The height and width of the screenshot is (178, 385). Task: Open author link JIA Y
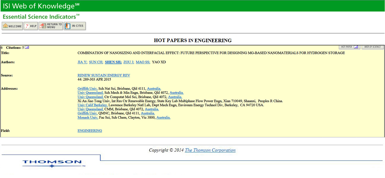(82, 62)
